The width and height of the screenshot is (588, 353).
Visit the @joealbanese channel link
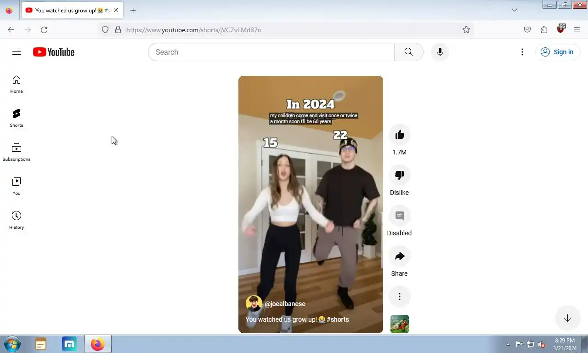coord(285,304)
